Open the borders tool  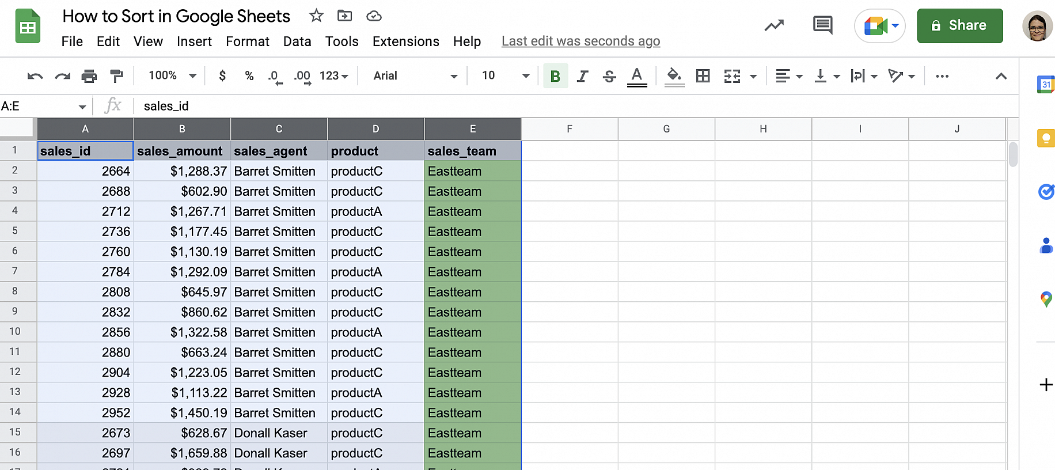[x=703, y=76]
